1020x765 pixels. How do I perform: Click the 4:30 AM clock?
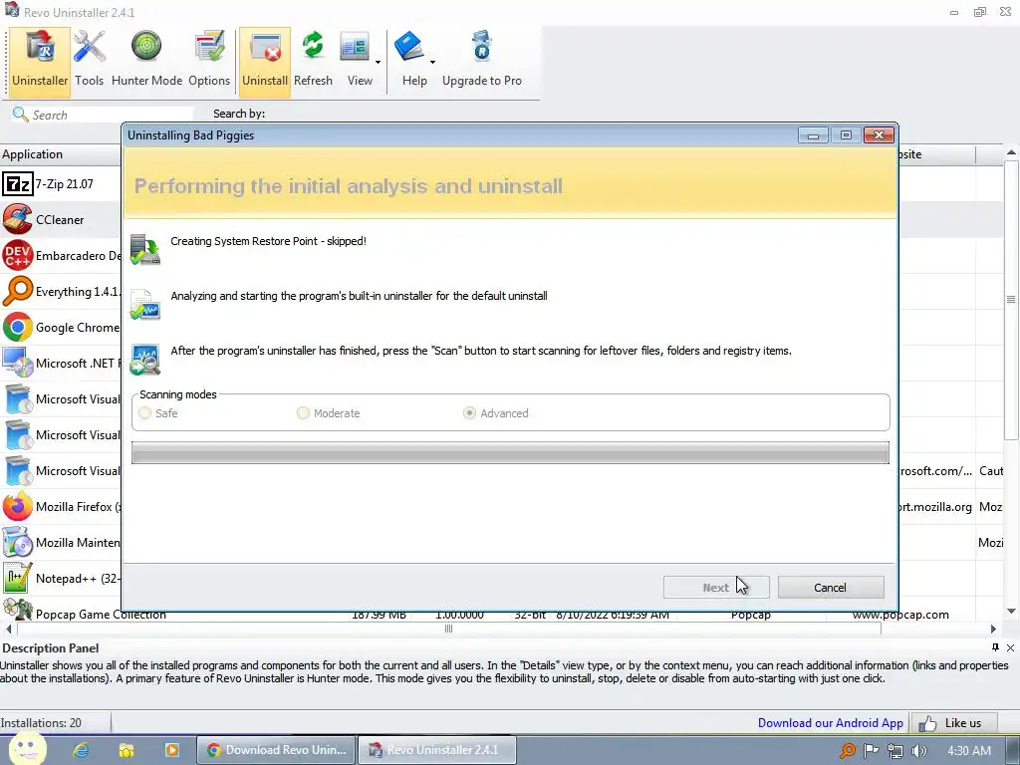pos(968,751)
